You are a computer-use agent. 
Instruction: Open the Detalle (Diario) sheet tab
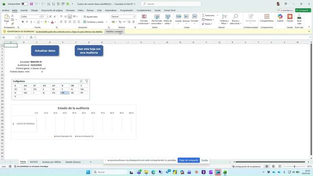point(73,162)
